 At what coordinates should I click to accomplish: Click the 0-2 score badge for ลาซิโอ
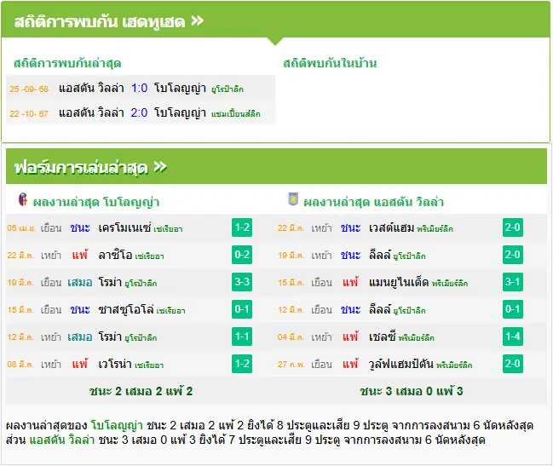(242, 255)
